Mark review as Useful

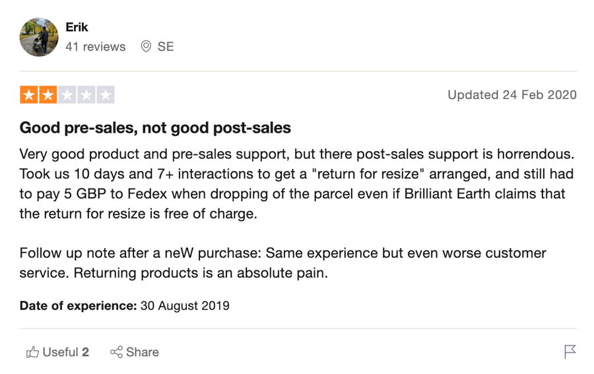[x=57, y=352]
